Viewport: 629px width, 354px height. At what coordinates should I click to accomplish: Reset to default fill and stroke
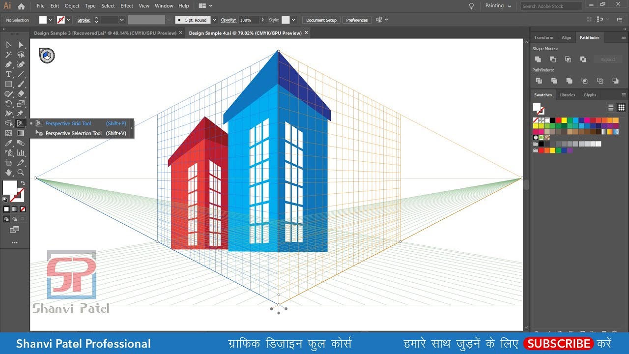[x=5, y=200]
